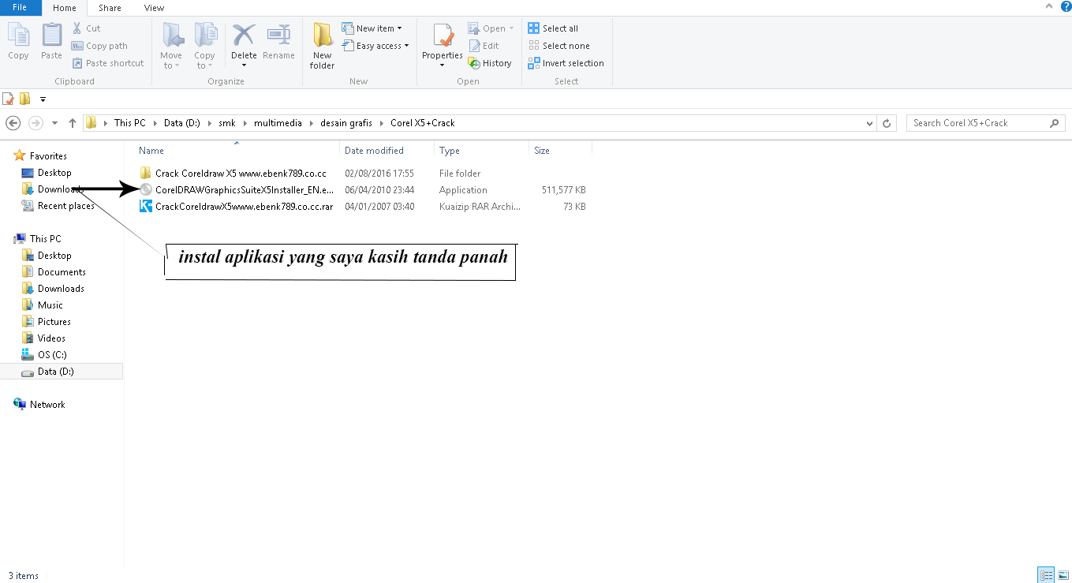Open the Open button dropdown in ribbon
Image resolution: width=1072 pixels, height=583 pixels.
point(511,28)
